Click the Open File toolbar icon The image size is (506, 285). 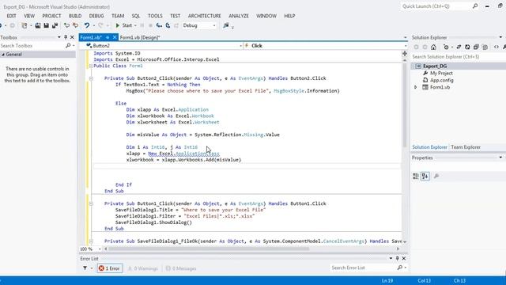click(x=38, y=25)
